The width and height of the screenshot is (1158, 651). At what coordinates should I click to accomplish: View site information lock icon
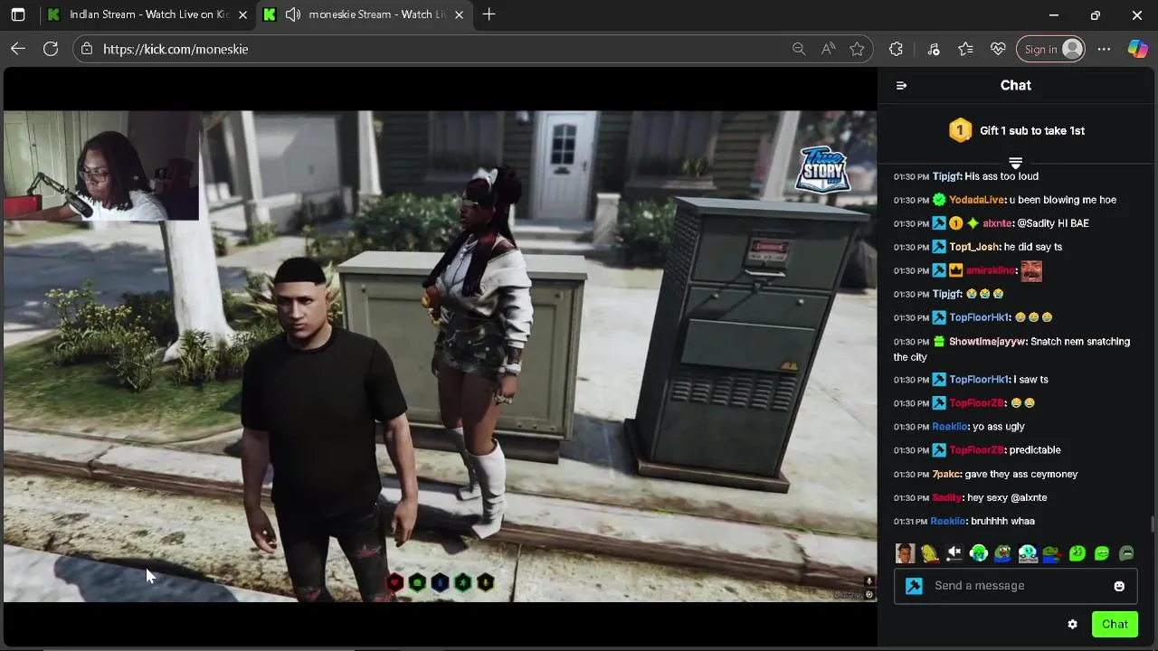click(87, 49)
